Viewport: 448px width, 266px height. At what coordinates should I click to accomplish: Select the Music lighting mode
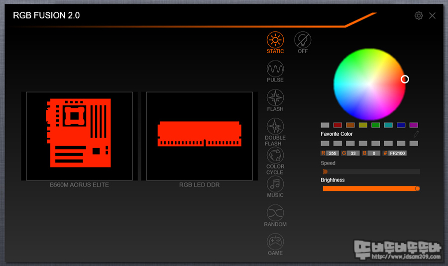click(275, 186)
